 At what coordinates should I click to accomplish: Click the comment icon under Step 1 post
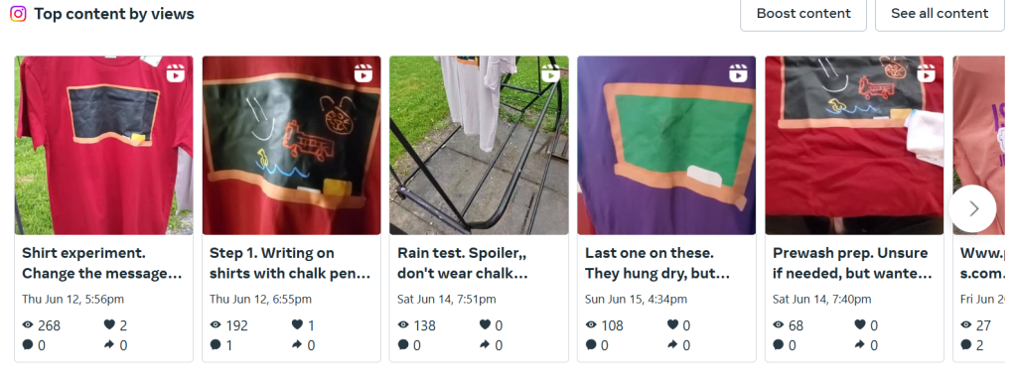click(216, 344)
